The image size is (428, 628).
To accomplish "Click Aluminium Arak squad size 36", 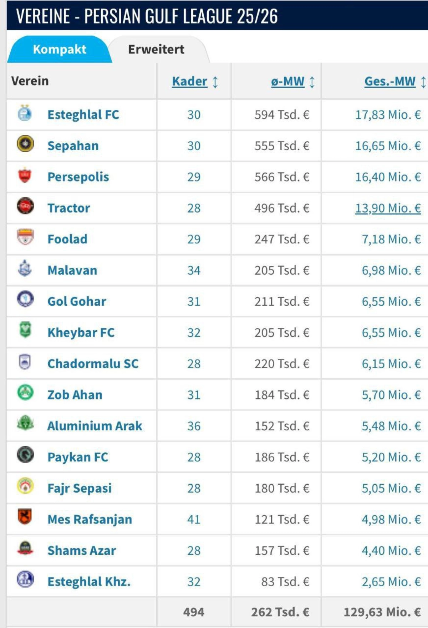I will [x=194, y=426].
